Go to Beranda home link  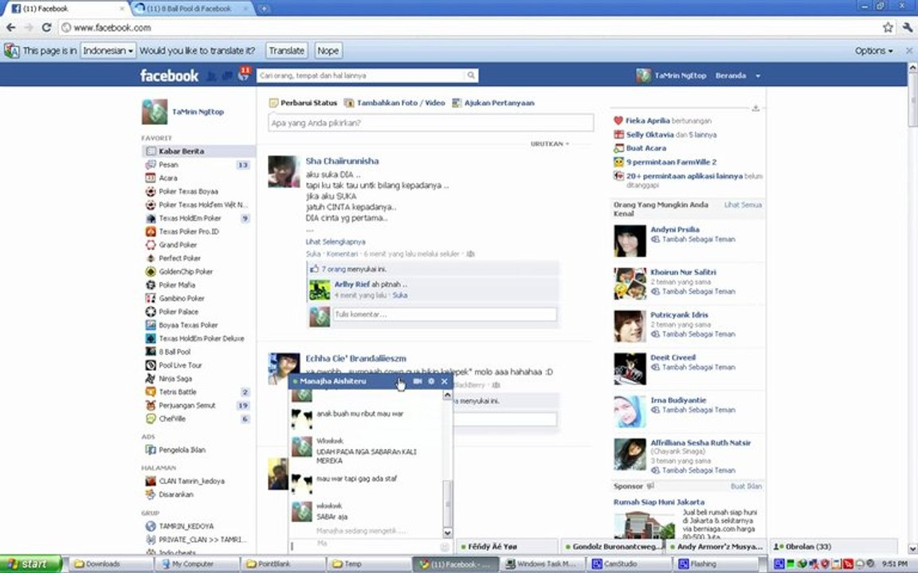click(731, 76)
